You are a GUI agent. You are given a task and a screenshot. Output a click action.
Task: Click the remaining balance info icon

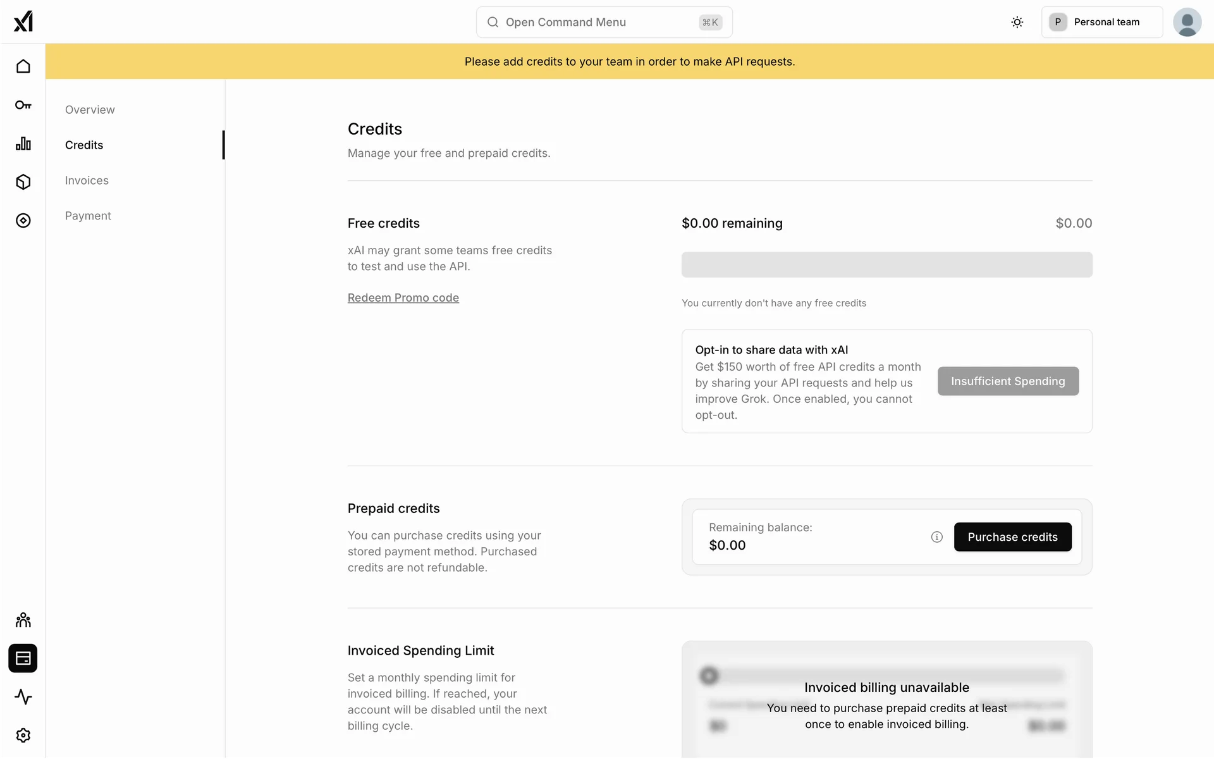click(936, 537)
